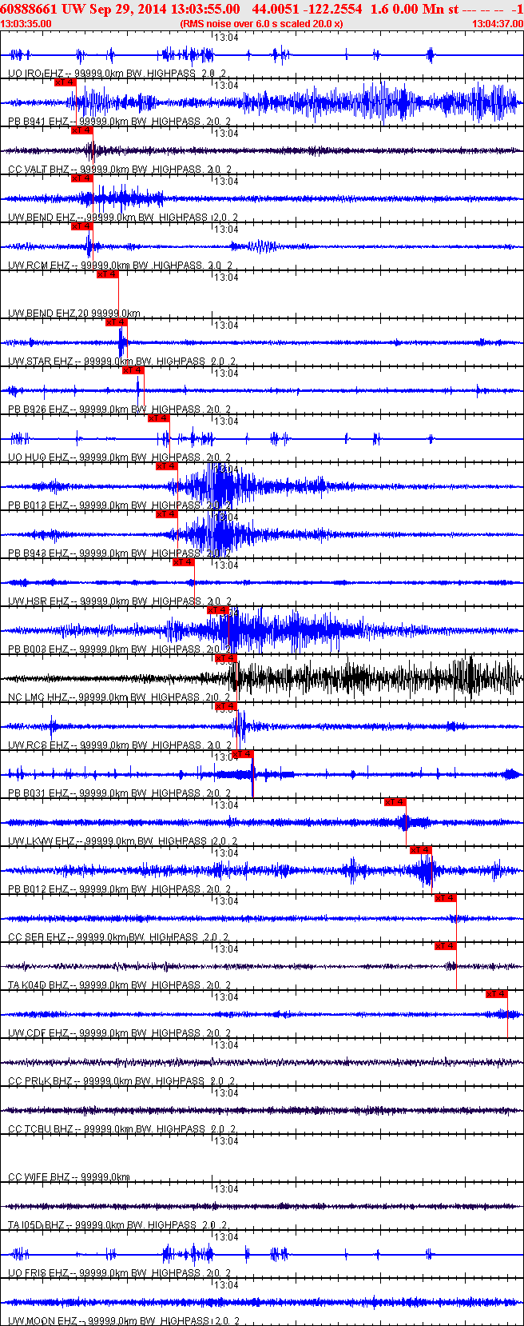Click the red pick flag on PB B941 trace
The width and height of the screenshot is (524, 1326).
tap(65, 82)
